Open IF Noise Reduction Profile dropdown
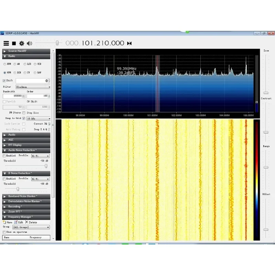 point(41,179)
